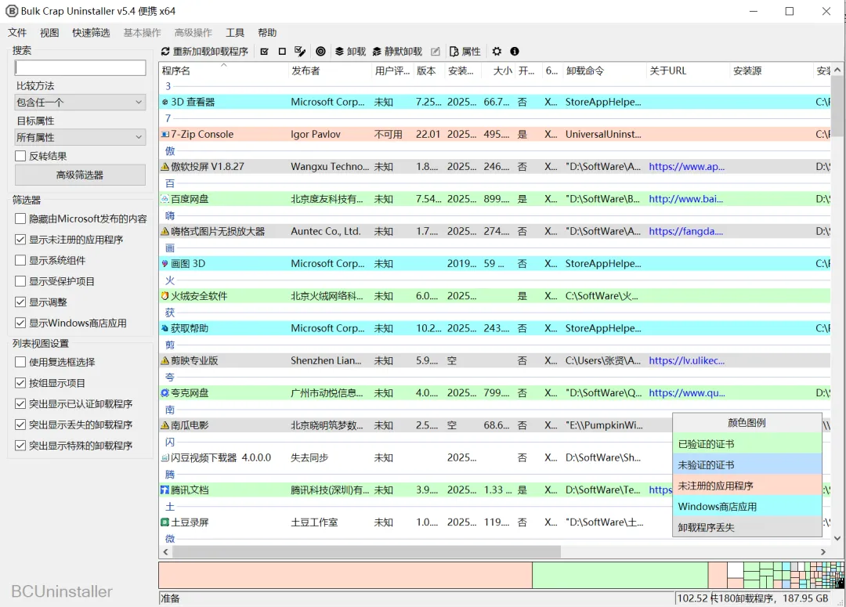Uncheck 显示调整 checkbox

click(x=20, y=302)
